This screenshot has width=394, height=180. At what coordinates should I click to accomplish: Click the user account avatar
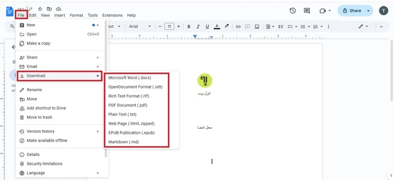(x=384, y=10)
